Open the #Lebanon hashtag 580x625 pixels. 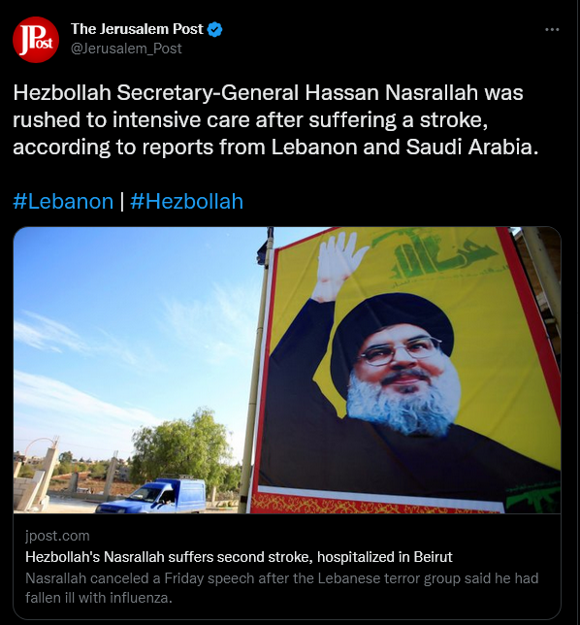click(63, 201)
